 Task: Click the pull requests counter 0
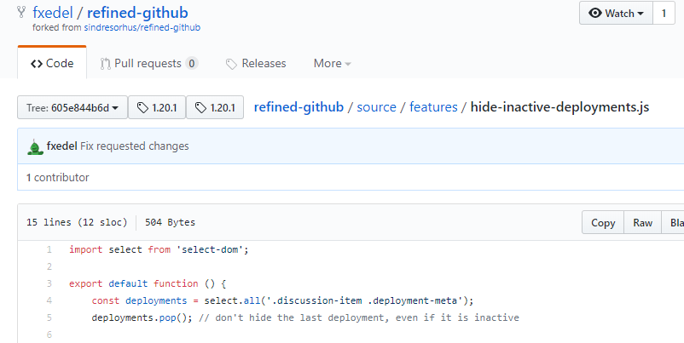192,64
